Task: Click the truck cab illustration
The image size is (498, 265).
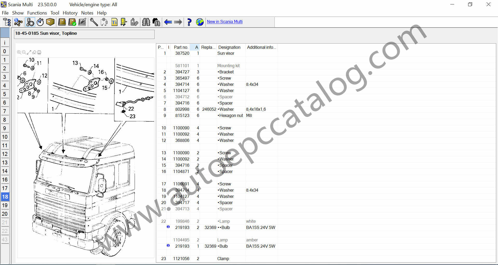Action: [x=84, y=197]
